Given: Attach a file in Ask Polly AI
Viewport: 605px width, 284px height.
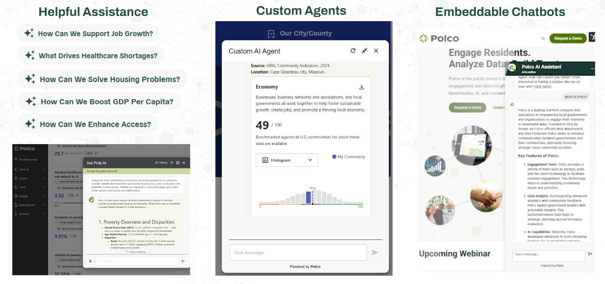Looking at the screenshot, I should pos(90,261).
